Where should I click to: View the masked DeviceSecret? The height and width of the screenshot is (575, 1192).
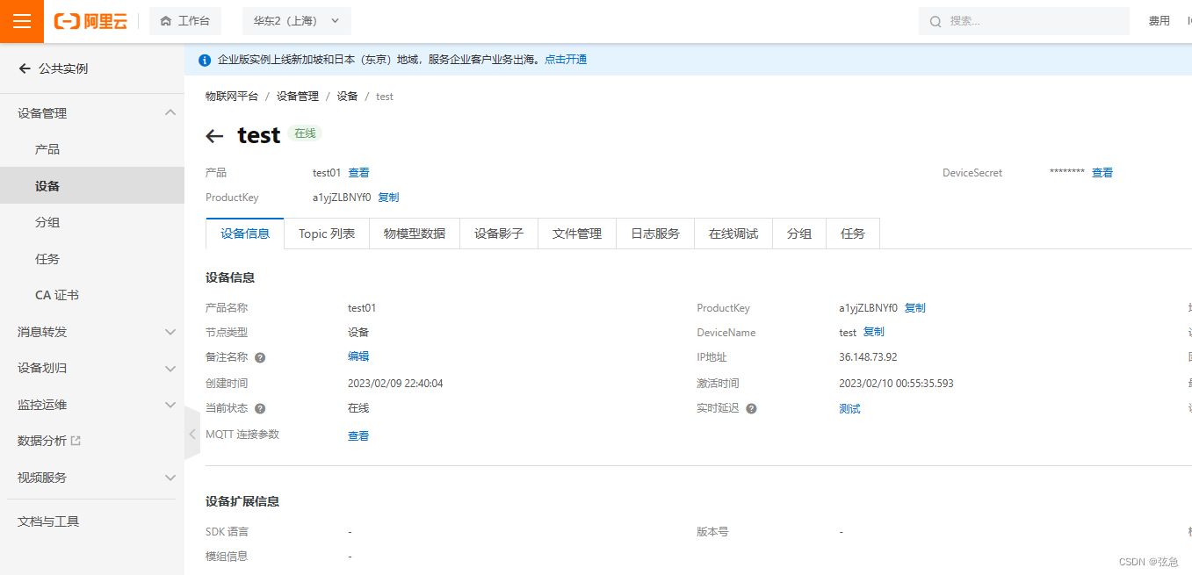point(1102,173)
